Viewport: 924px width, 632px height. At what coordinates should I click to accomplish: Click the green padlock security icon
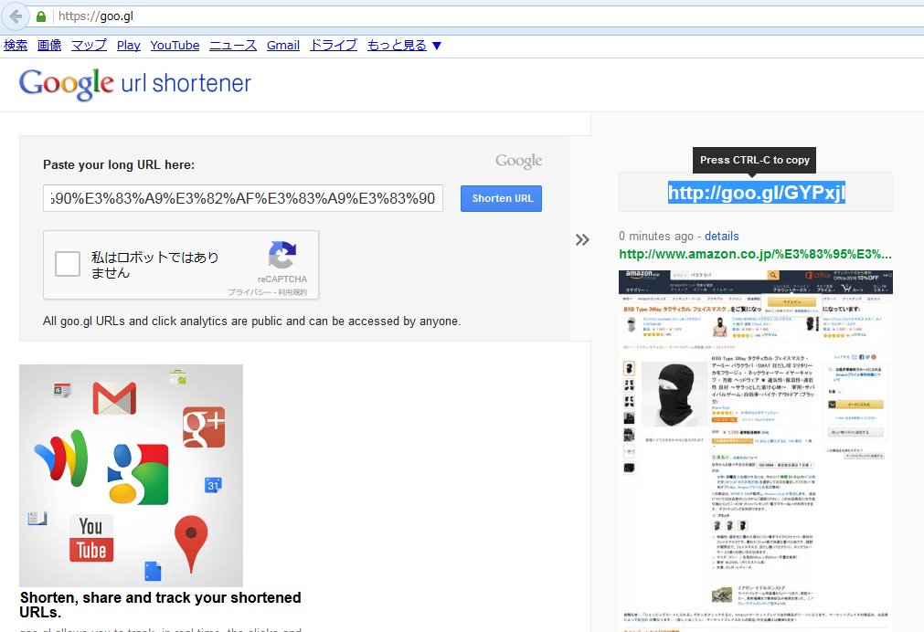pyautogui.click(x=40, y=16)
